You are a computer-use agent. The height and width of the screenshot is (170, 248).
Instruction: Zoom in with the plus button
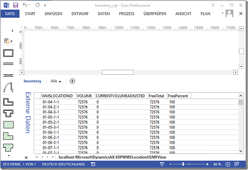point(207,164)
